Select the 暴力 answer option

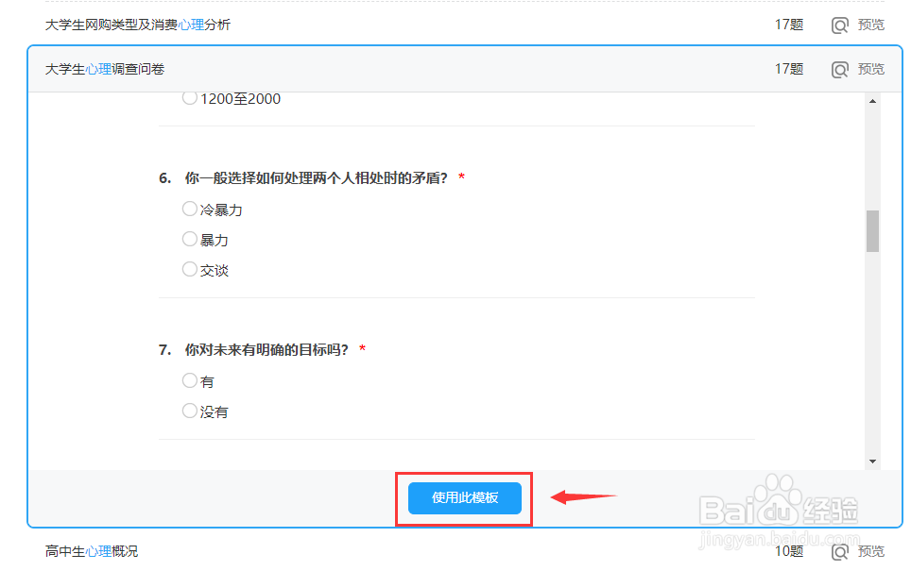[189, 239]
